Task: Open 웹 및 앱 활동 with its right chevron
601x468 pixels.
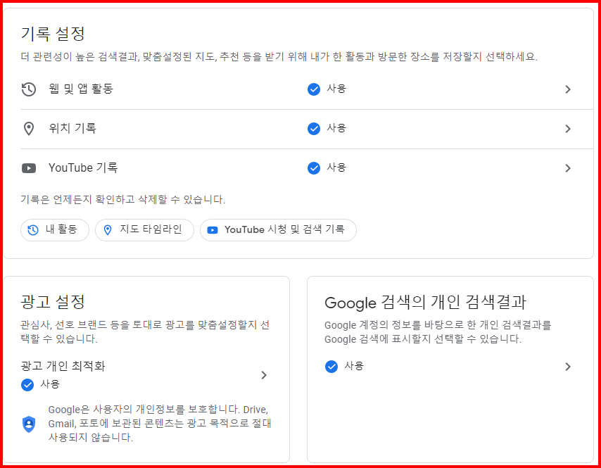Action: point(568,89)
